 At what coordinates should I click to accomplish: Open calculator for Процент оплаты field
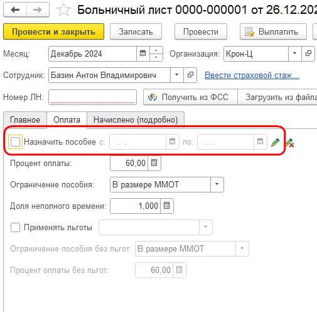[x=154, y=163]
